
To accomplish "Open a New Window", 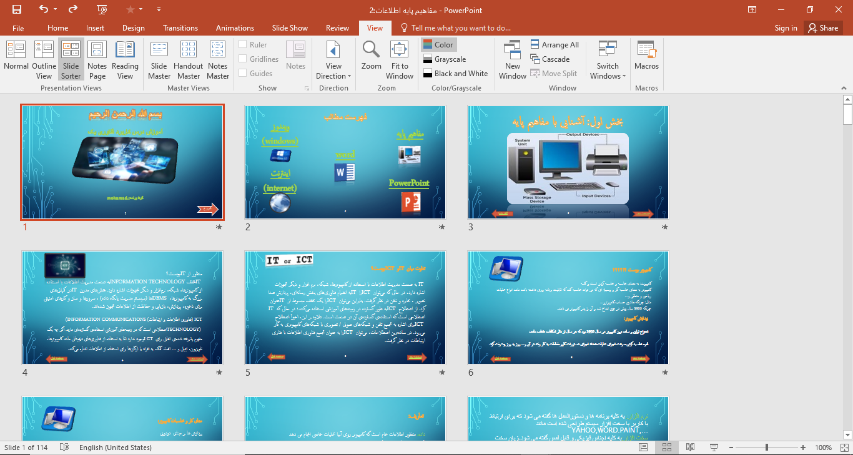I will pos(512,59).
